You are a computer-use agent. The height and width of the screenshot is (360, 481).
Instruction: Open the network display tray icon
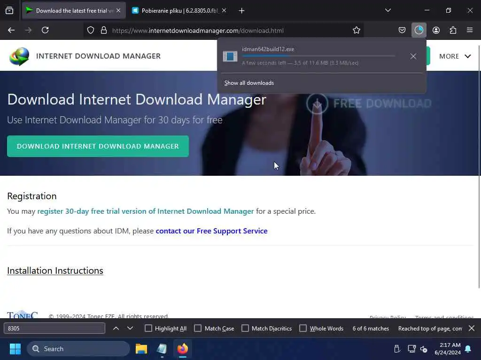(411, 349)
